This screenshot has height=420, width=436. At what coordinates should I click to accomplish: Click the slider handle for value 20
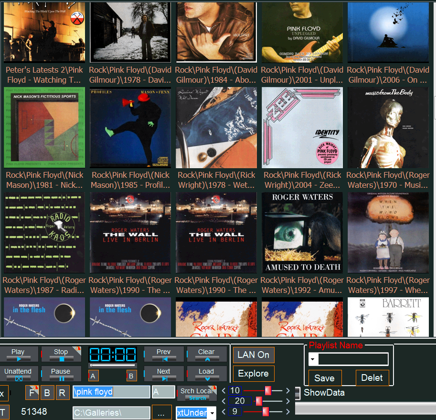tap(259, 401)
